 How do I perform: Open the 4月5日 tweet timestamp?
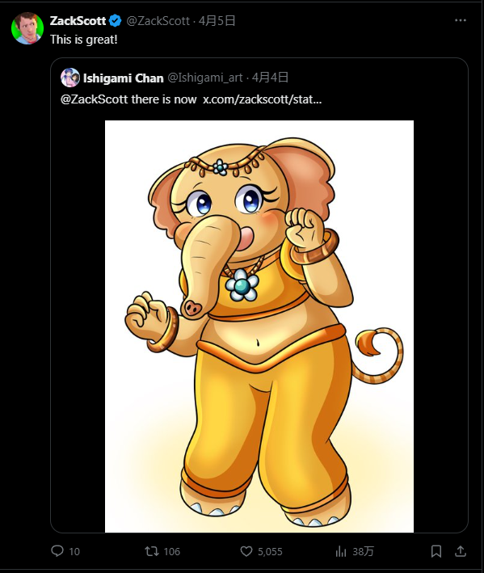pos(217,21)
